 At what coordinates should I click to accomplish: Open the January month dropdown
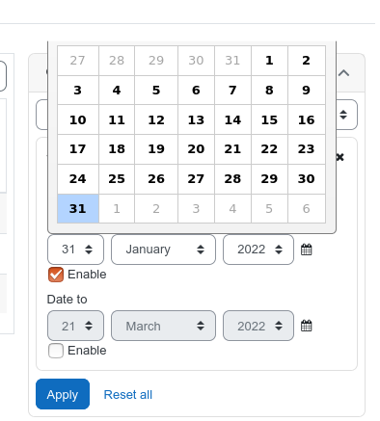pyautogui.click(x=163, y=250)
